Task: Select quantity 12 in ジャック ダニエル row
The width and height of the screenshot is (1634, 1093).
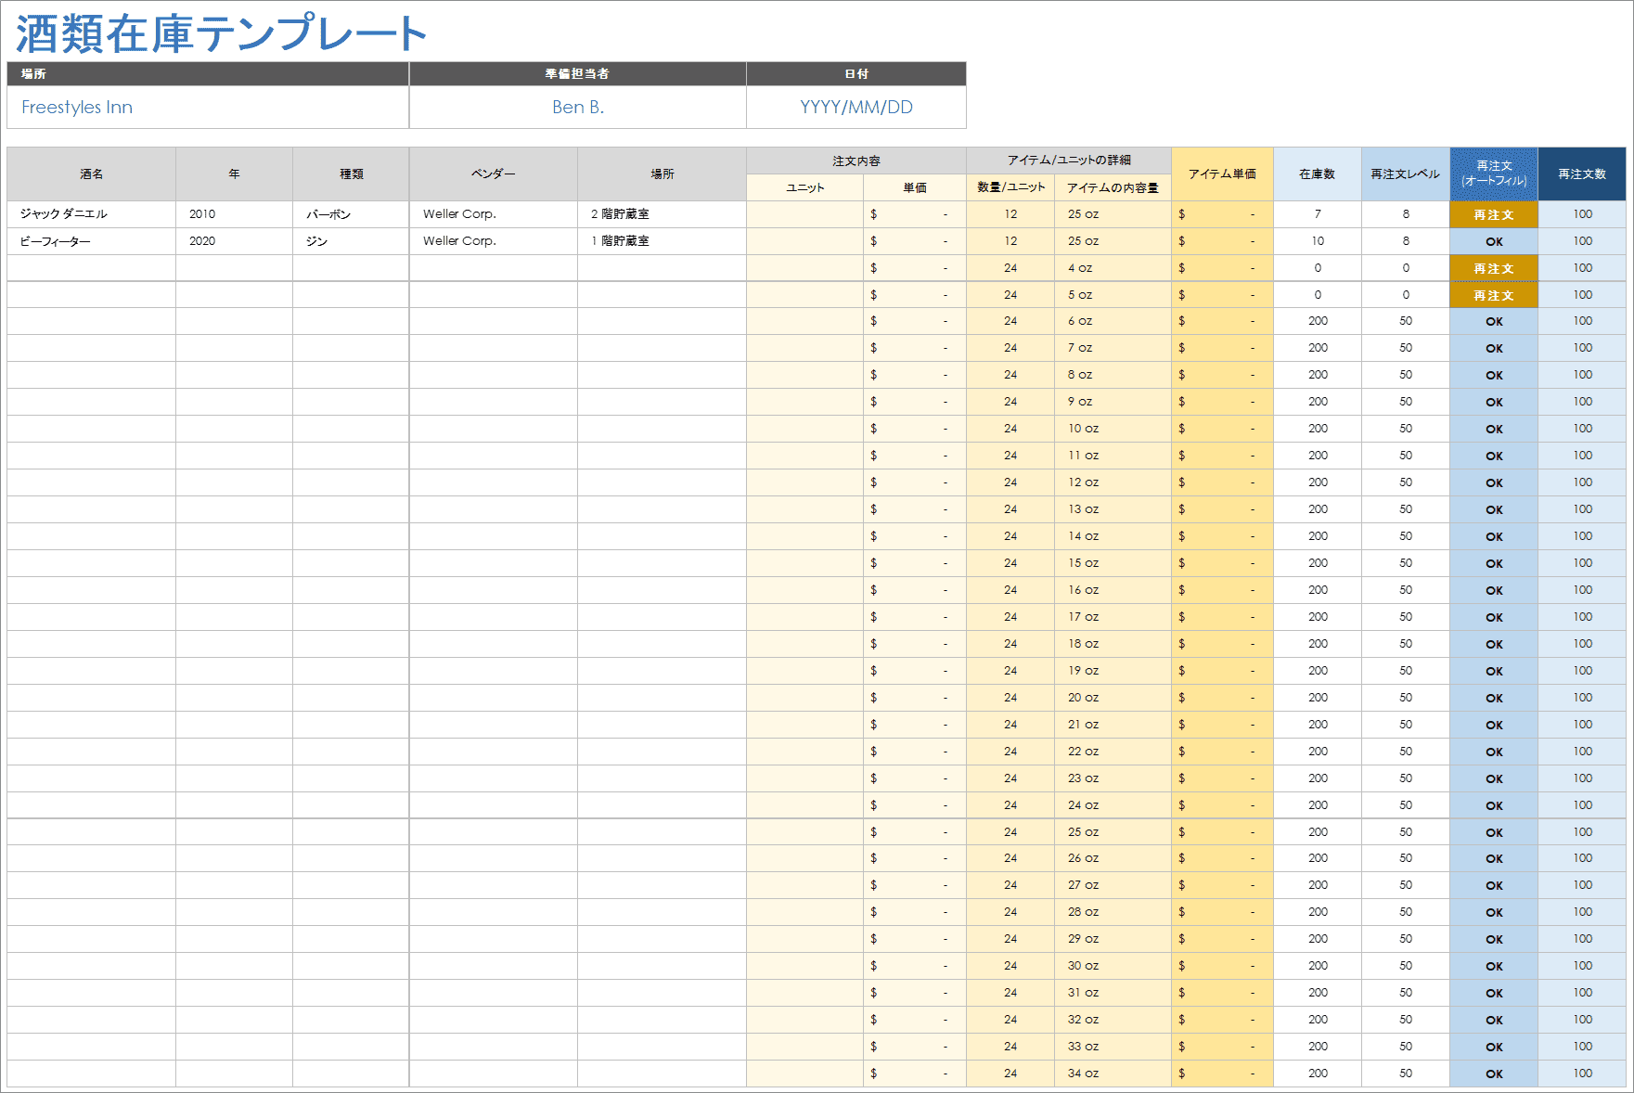Action: pos(1010,214)
